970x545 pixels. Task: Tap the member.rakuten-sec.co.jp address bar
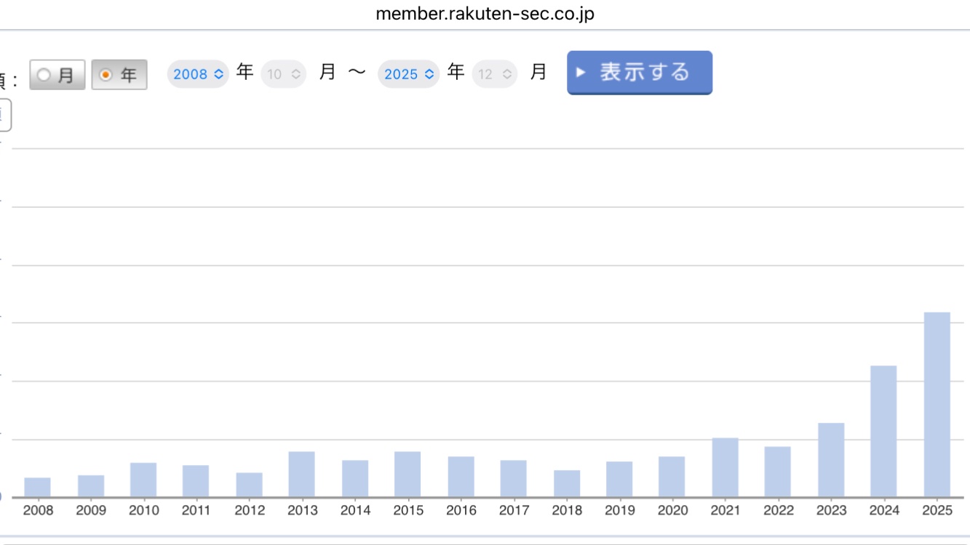(485, 14)
